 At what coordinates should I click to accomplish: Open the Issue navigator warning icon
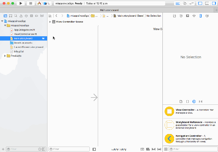21,16
